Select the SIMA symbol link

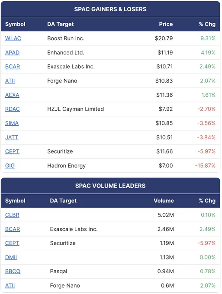[12, 123]
